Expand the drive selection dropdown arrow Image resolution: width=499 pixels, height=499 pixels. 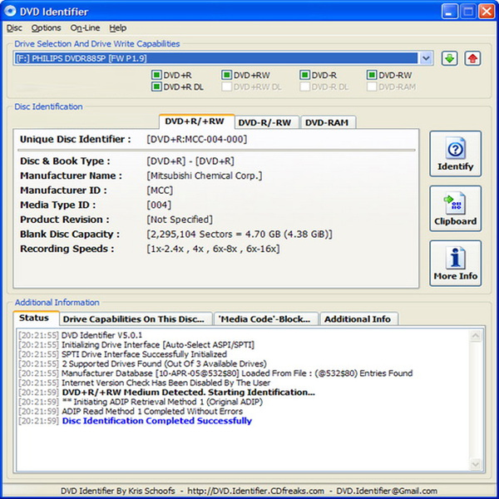[426, 58]
